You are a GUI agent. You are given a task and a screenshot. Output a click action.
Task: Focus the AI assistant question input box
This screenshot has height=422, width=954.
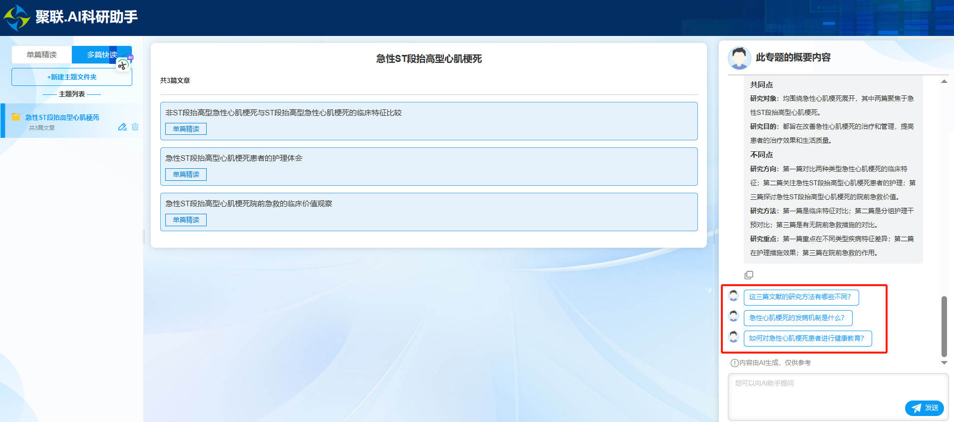tap(814, 390)
